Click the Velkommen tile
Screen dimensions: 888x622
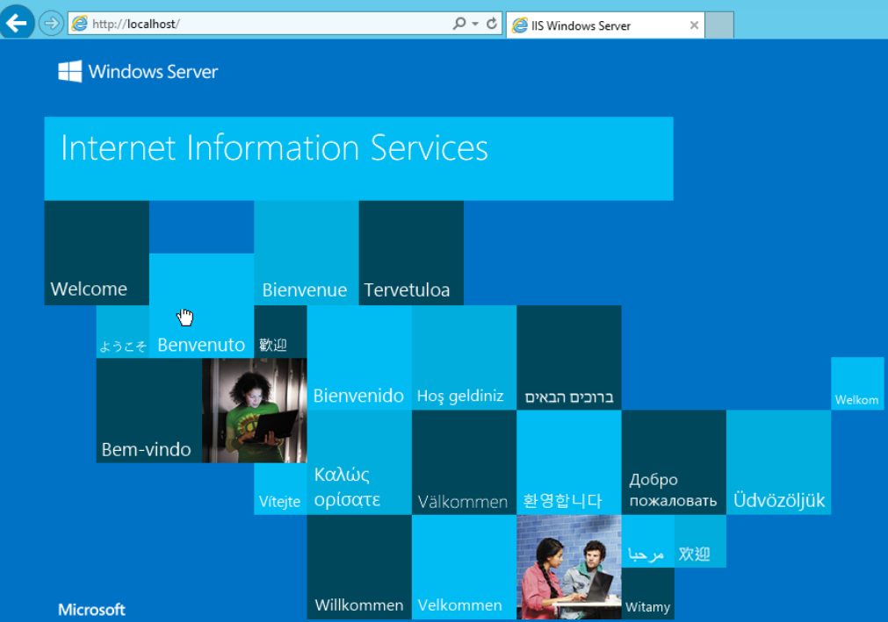pos(464,567)
